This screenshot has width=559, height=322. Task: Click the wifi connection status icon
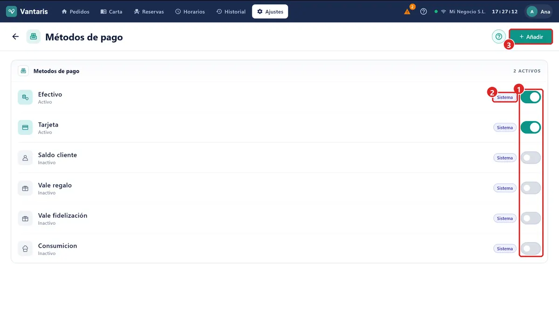tap(443, 12)
